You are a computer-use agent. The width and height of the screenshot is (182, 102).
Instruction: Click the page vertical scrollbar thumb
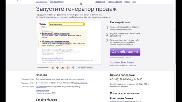175,32
